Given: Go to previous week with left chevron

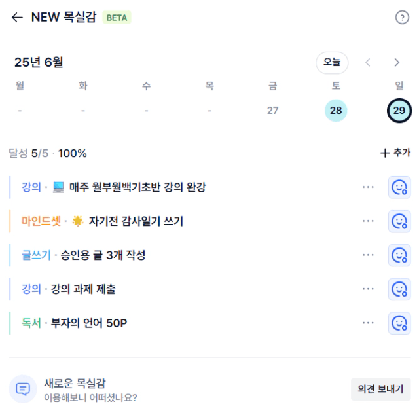Looking at the screenshot, I should [368, 62].
